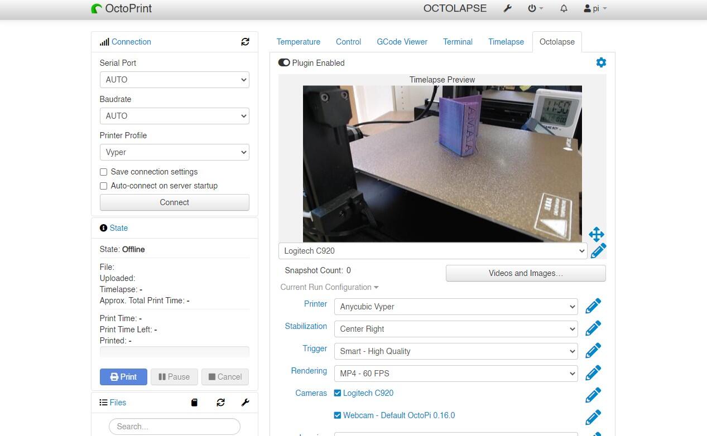The image size is (707, 436).
Task: Uncheck the Logitech C920 camera checkbox
Action: [337, 393]
